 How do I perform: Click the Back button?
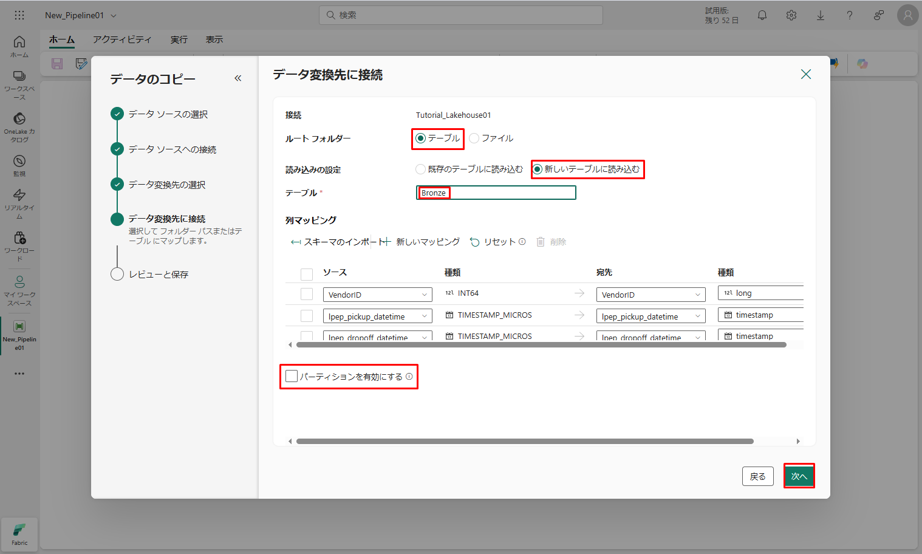758,476
